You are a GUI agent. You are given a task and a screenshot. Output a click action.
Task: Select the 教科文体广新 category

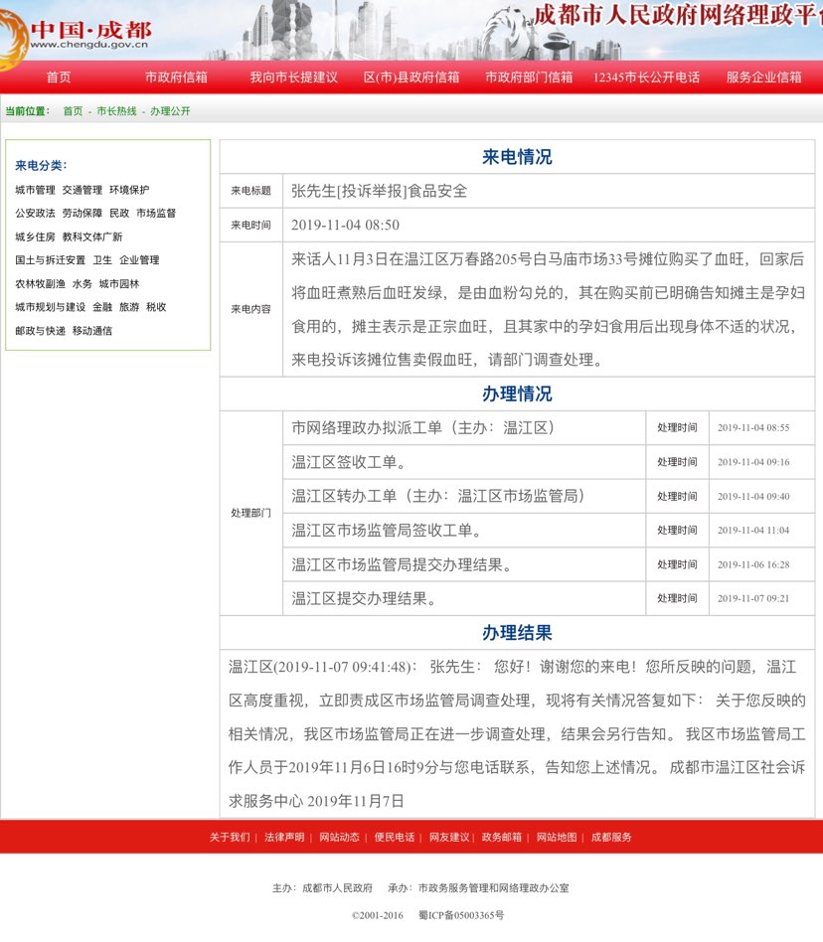coord(92,236)
